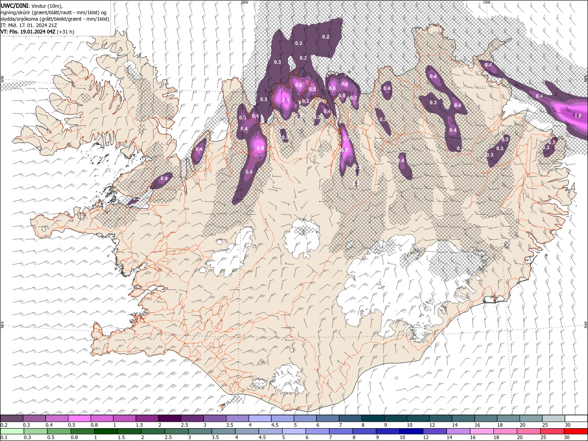Pick the white swatch after 30 in upper legend
This screenshot has height=441, width=588.
point(576,418)
